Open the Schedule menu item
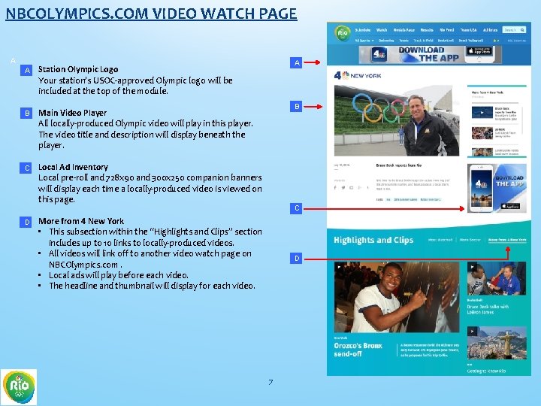The height and width of the screenshot is (406, 541). click(363, 30)
